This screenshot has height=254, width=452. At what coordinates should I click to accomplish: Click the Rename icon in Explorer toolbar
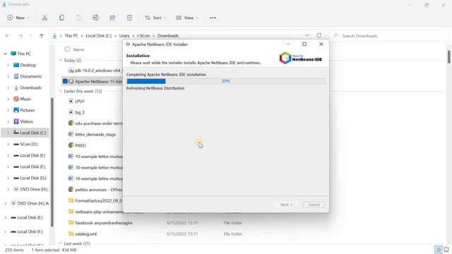(x=95, y=18)
